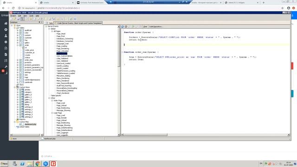Click vertical scrollbar of events tree

(x=119, y=81)
